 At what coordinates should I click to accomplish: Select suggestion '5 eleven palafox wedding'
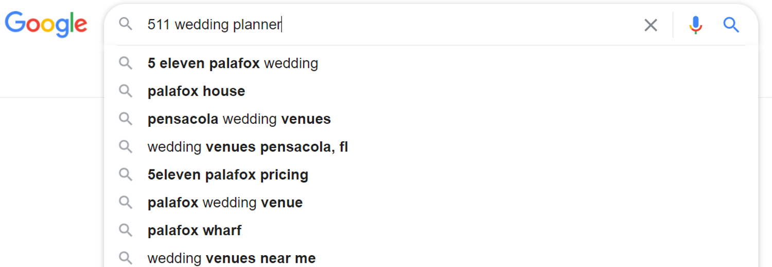tap(431, 64)
